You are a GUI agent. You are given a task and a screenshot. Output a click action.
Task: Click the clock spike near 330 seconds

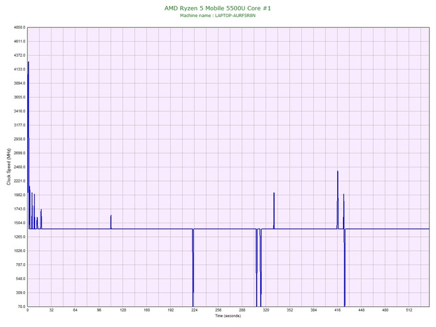[x=274, y=210]
